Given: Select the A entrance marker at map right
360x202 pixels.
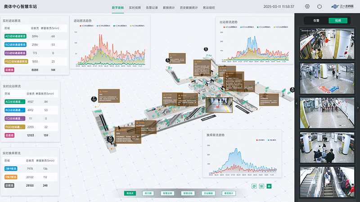Looking at the screenshot, I should pyautogui.click(x=292, y=90).
